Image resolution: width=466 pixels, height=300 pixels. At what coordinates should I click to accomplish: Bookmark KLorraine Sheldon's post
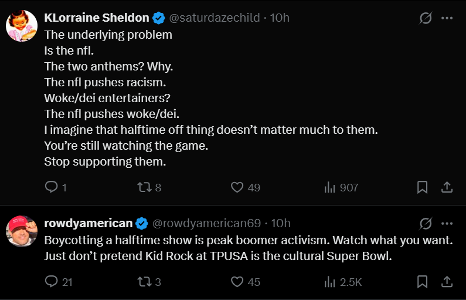422,187
